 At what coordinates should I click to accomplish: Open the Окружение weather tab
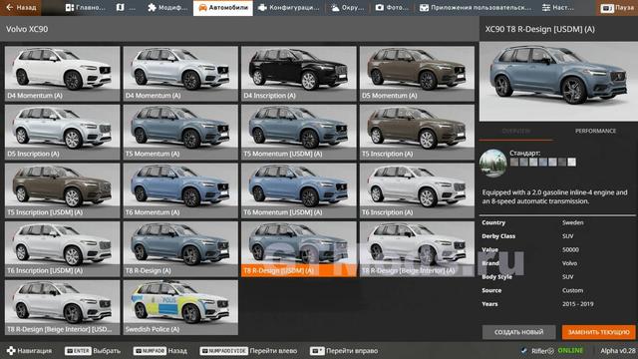coord(347,8)
